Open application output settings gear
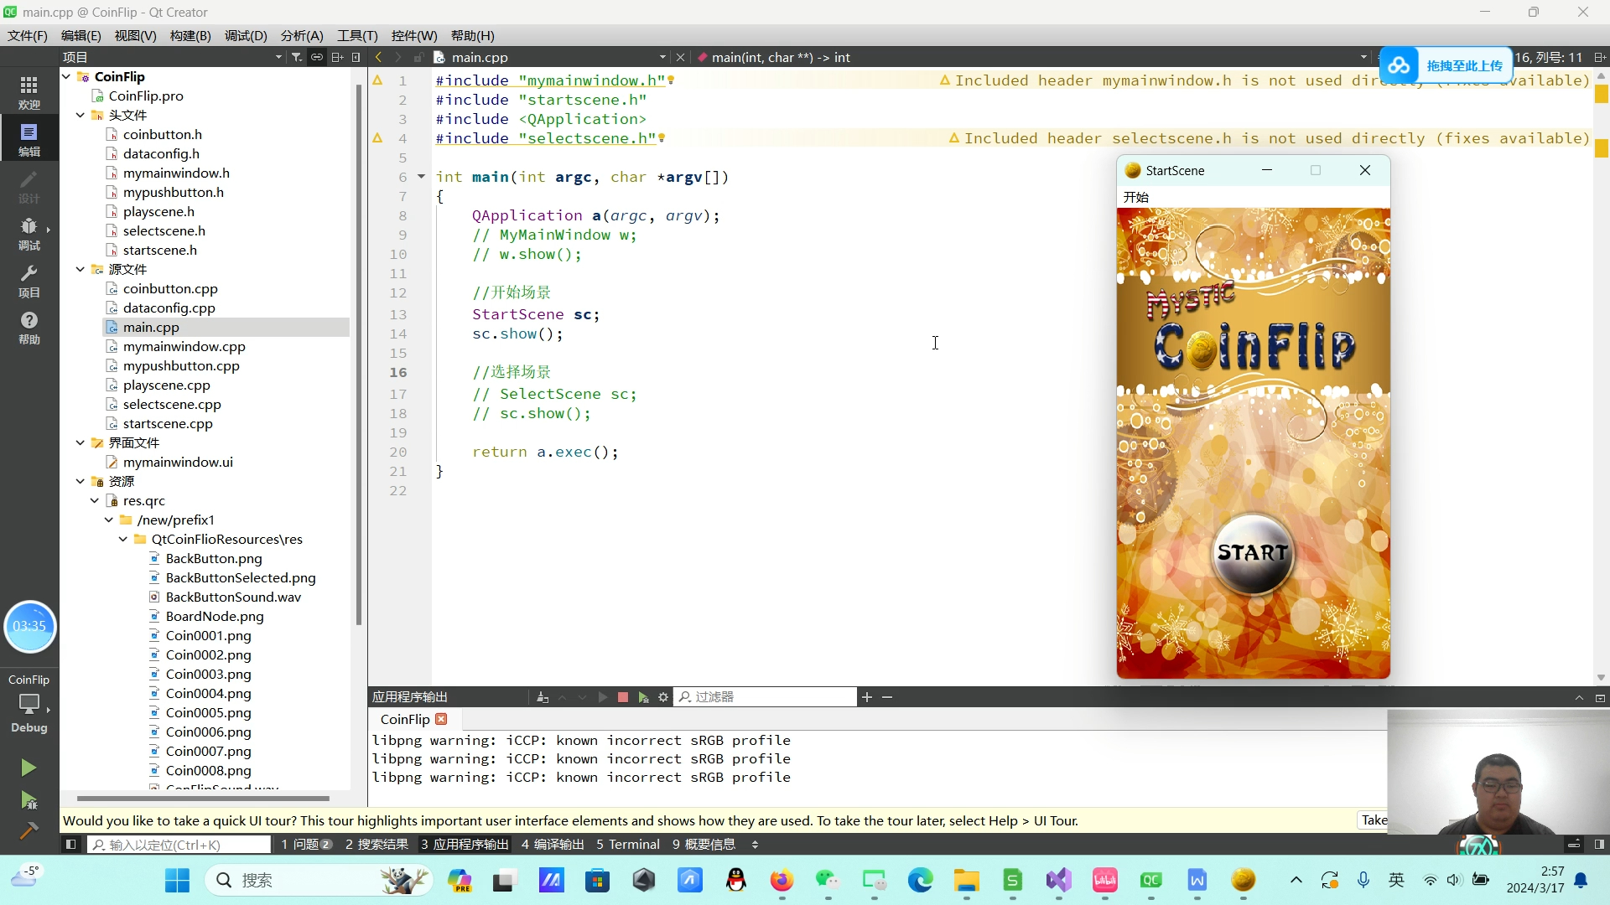Viewport: 1610px width, 905px height. pyautogui.click(x=663, y=697)
